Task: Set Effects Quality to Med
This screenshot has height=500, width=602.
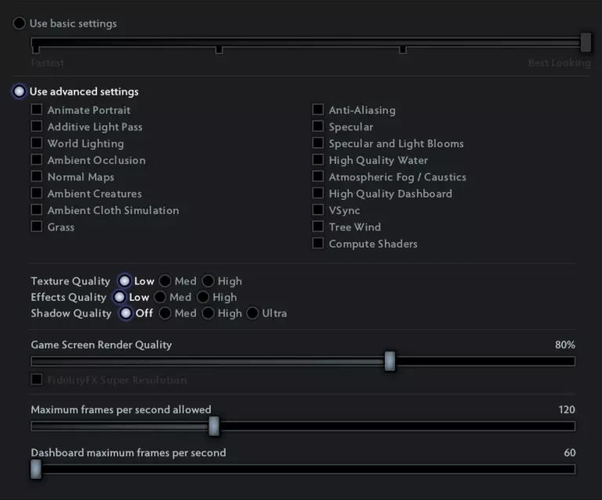Action: point(160,297)
